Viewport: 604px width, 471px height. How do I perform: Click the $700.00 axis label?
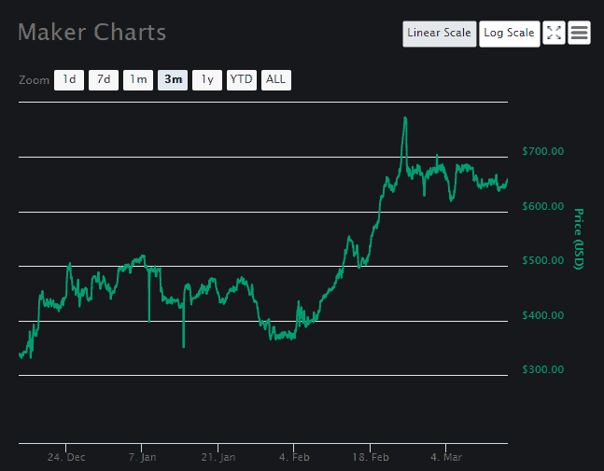tap(542, 151)
